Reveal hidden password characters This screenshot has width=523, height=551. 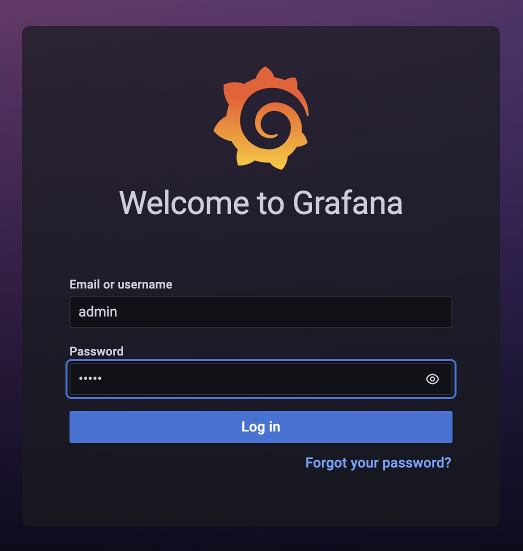[x=432, y=379]
